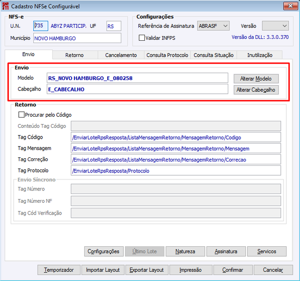300x281 pixels.
Task: Click the Alterar Cabeçalho button
Action: click(x=256, y=89)
